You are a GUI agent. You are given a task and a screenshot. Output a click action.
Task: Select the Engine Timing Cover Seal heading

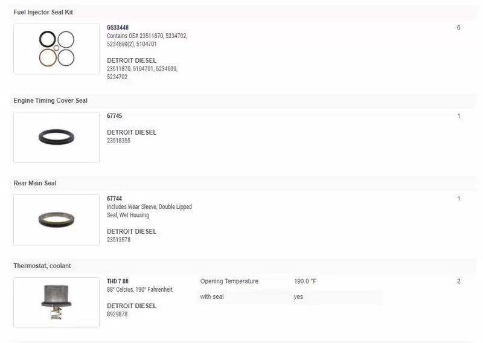coord(50,100)
